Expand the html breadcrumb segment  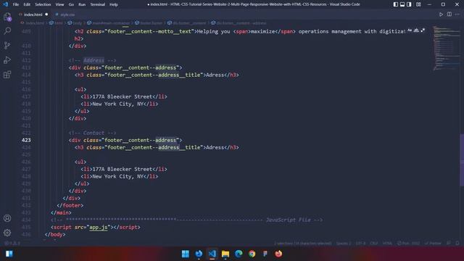tap(57, 23)
